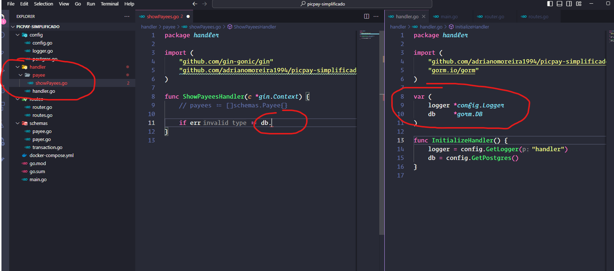Click Split Editor Right icon
Image resolution: width=614 pixels, height=271 pixels.
point(366,16)
